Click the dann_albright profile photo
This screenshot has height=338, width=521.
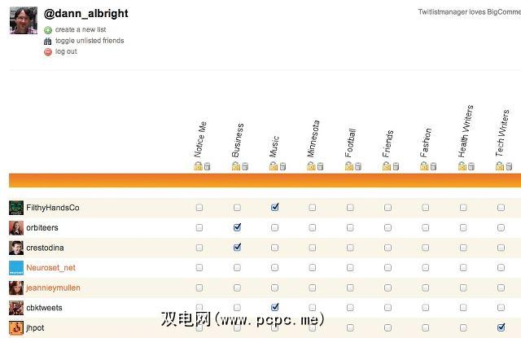22,20
